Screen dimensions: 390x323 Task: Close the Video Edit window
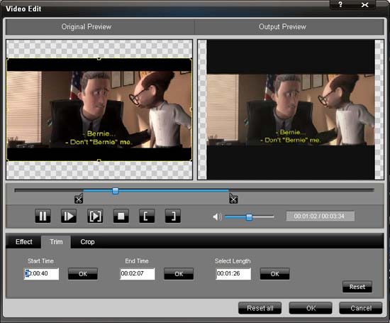[x=365, y=4]
